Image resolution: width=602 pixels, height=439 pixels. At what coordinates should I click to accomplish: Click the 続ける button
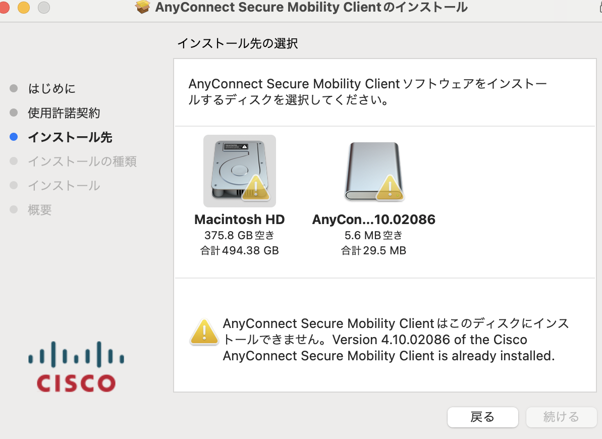point(561,417)
